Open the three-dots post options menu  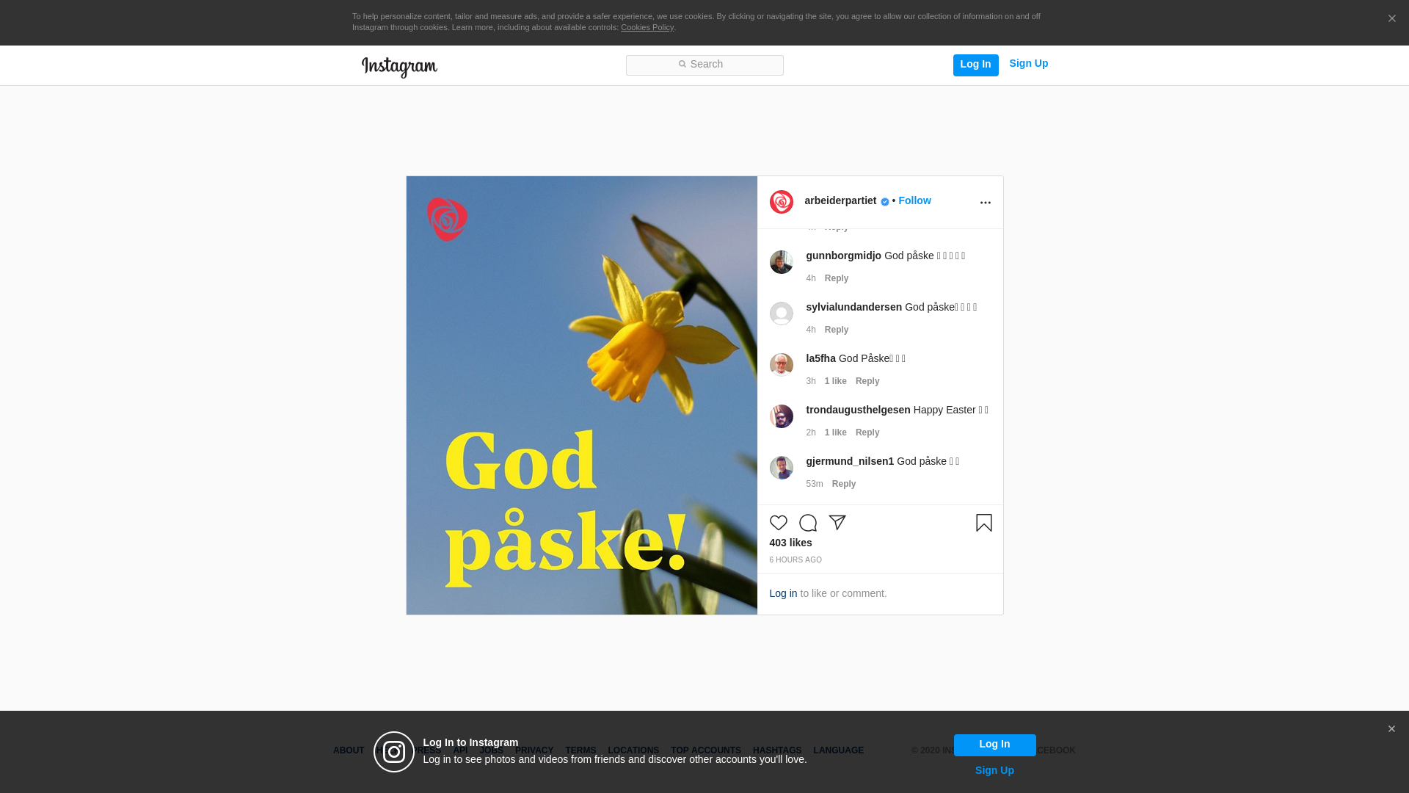[x=985, y=203]
